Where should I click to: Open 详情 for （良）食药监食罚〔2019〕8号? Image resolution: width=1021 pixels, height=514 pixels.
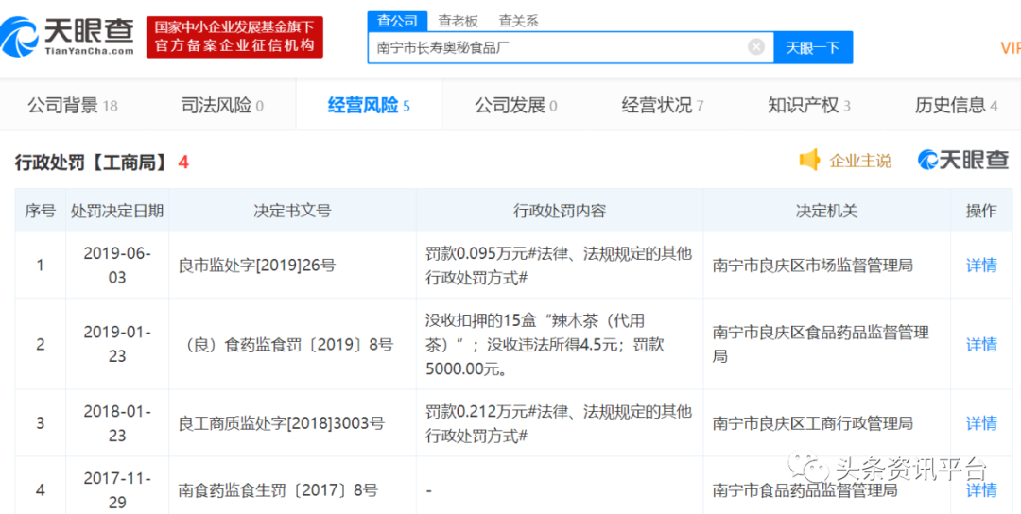click(x=981, y=345)
